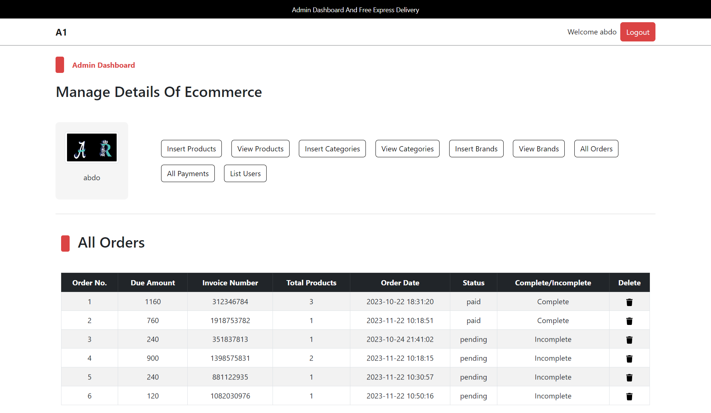The width and height of the screenshot is (711, 413).
Task: Trash order 5 with invoice 881122935
Action: [x=629, y=377]
